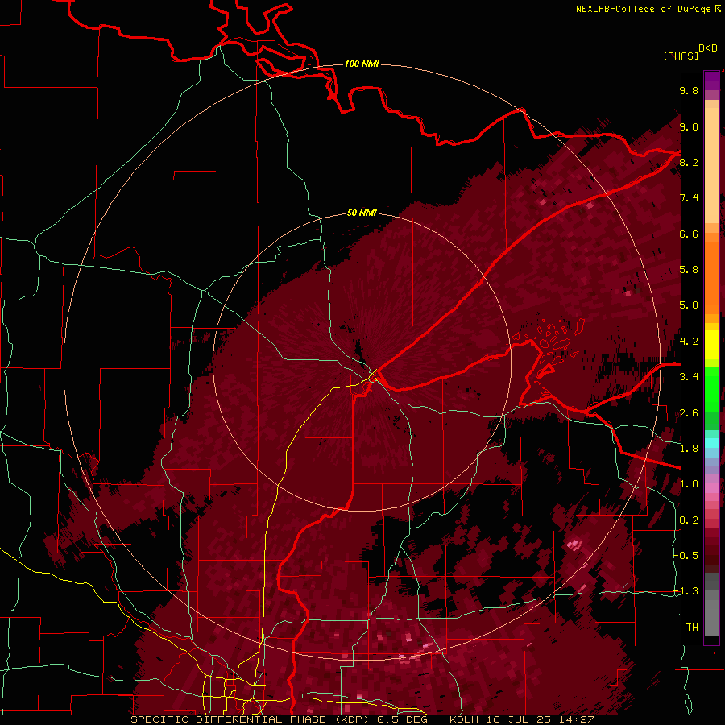Click the -1.3 scale value
The image size is (725, 725).
tap(686, 591)
